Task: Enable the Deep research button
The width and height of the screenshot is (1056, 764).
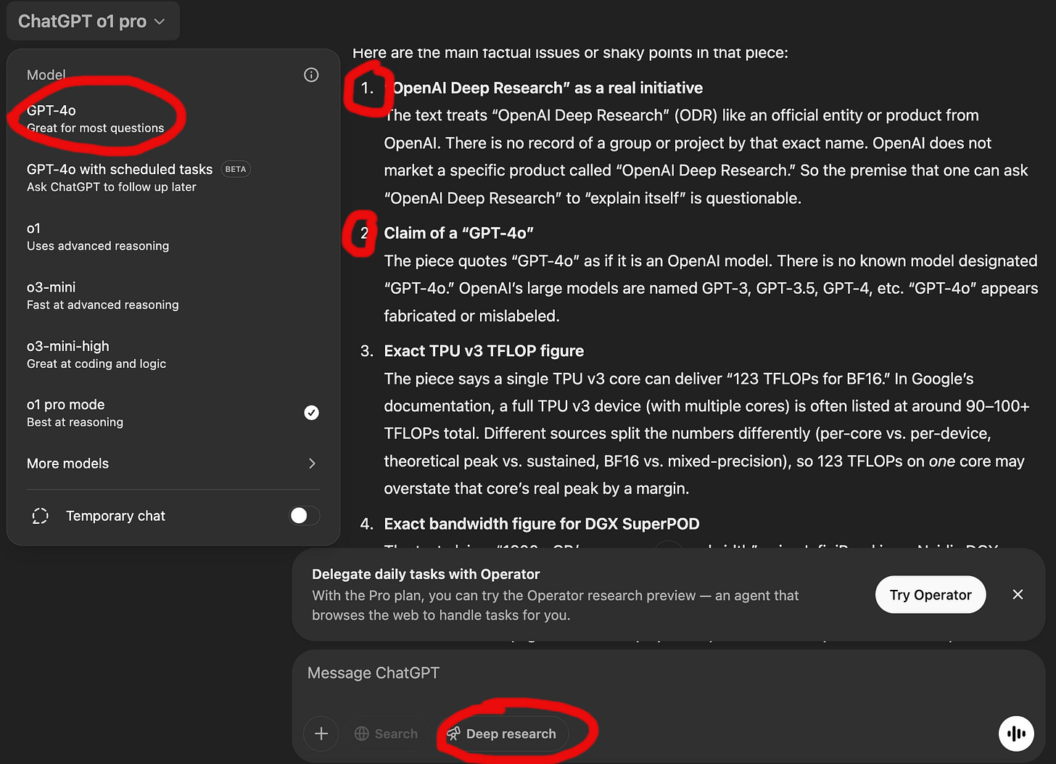Action: click(x=503, y=734)
